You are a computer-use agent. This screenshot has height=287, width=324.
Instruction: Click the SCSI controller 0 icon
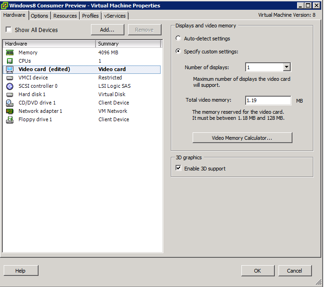(10, 86)
